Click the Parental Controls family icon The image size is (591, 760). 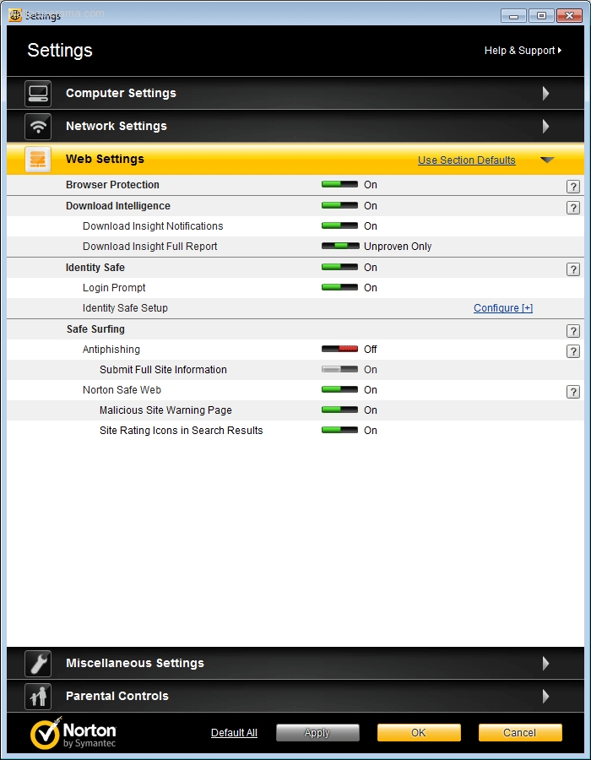coord(38,697)
